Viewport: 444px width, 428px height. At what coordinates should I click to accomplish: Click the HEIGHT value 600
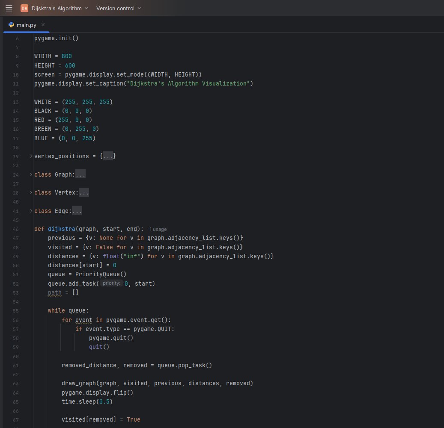click(70, 65)
